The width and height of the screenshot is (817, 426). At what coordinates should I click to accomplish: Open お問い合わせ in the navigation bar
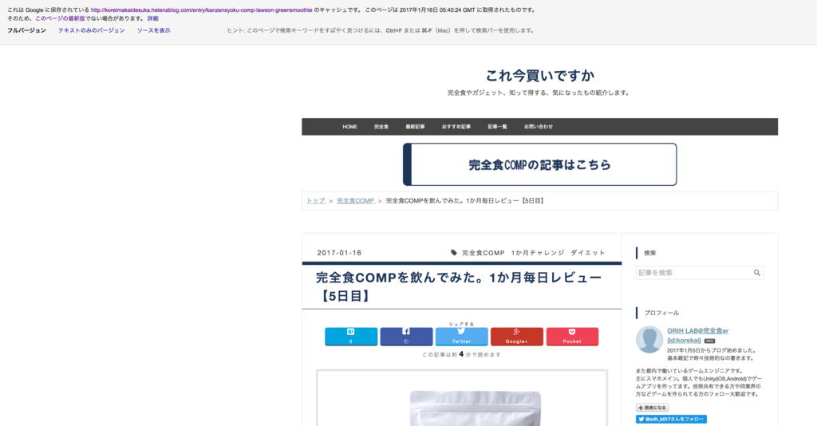tap(539, 127)
